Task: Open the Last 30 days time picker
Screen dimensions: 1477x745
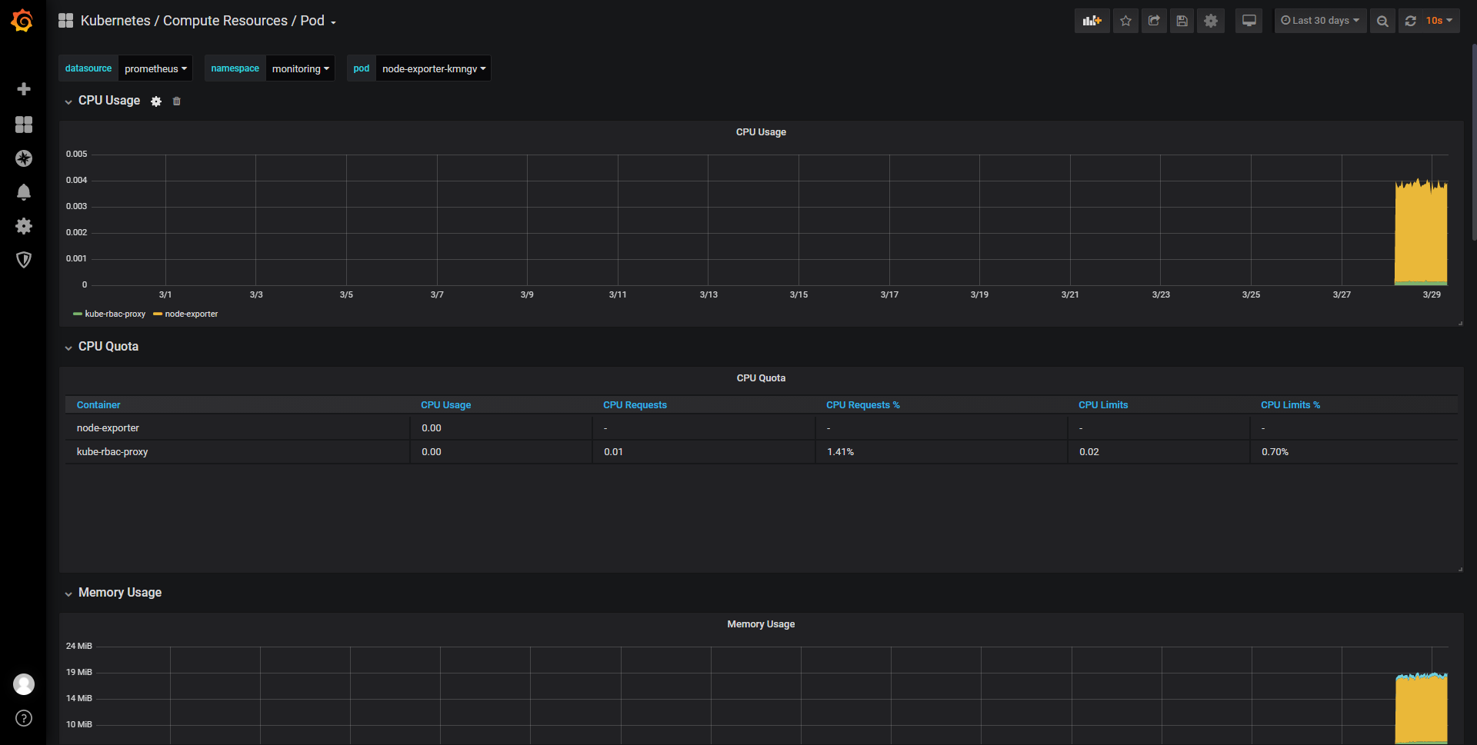Action: [x=1320, y=21]
